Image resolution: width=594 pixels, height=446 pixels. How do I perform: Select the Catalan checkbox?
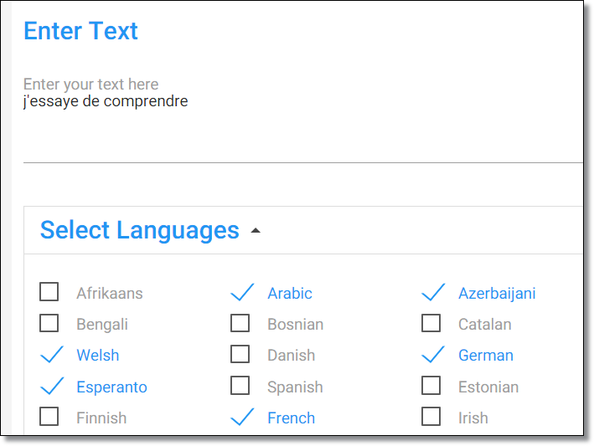click(431, 323)
